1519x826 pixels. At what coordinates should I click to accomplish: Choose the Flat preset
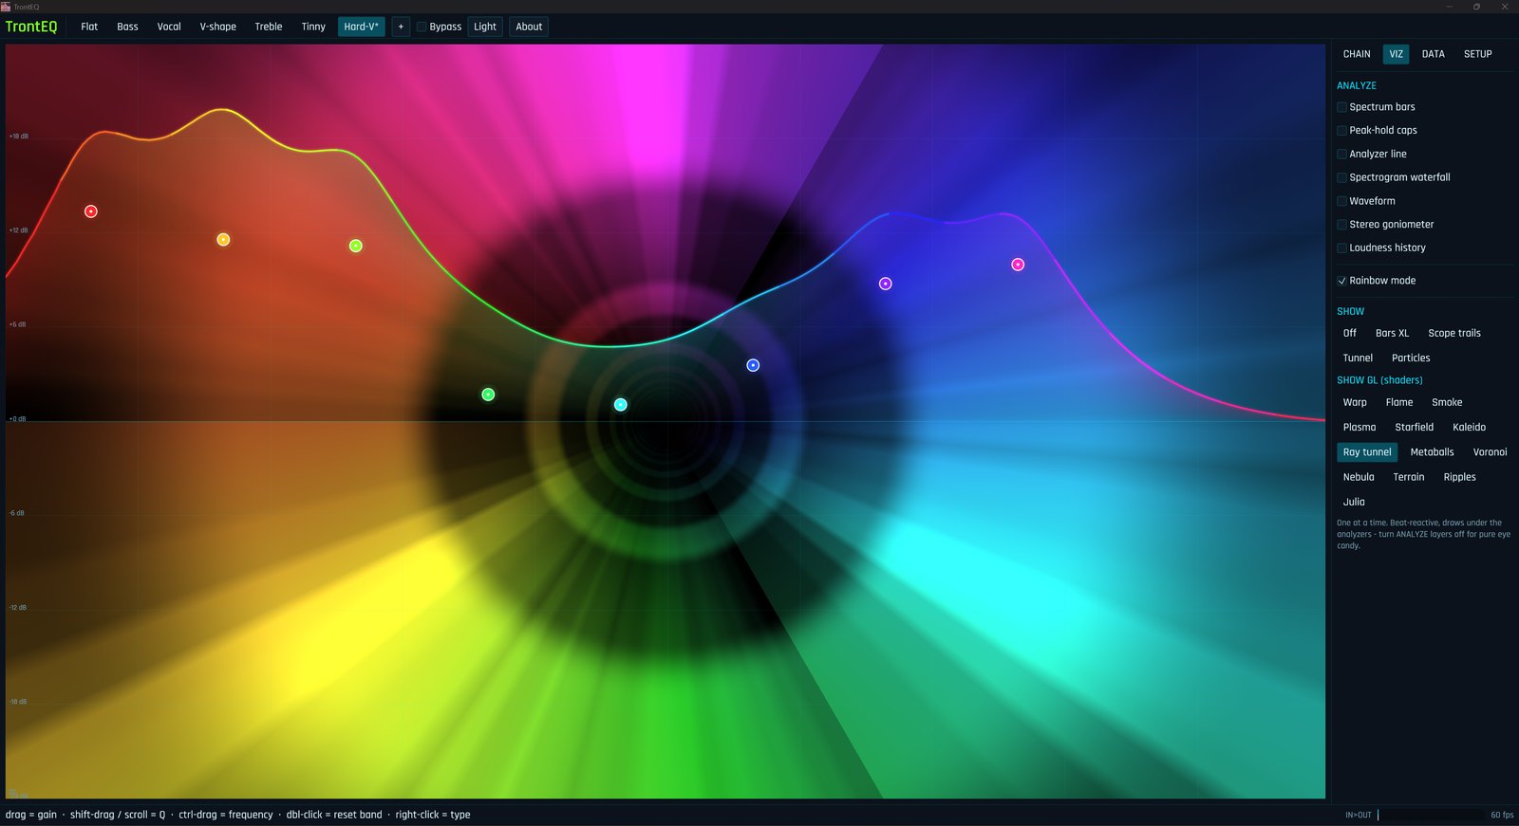(x=89, y=27)
